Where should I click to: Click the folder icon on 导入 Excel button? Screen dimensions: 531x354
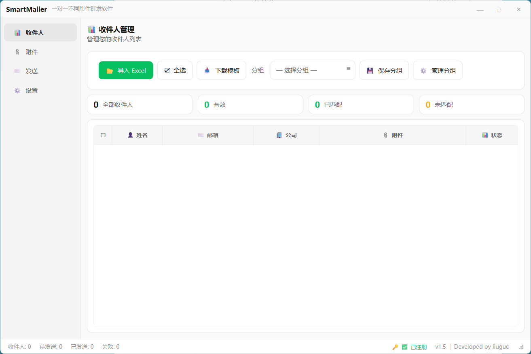[110, 71]
